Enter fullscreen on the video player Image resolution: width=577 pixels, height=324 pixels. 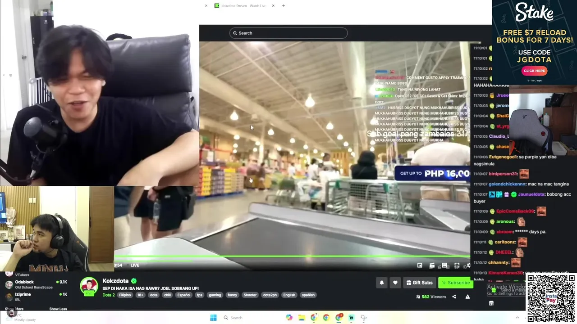tap(457, 265)
